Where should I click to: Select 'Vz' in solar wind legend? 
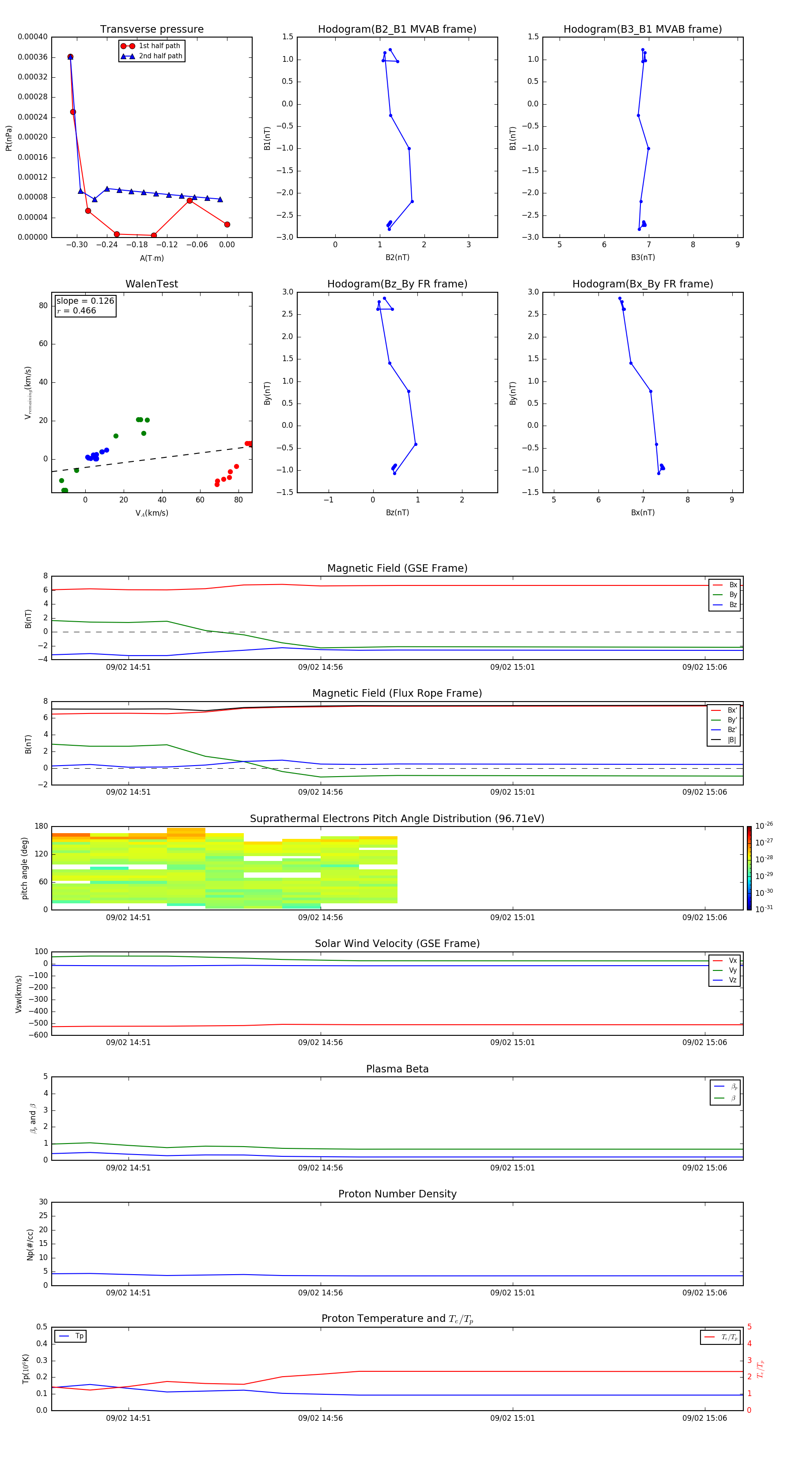(x=725, y=980)
